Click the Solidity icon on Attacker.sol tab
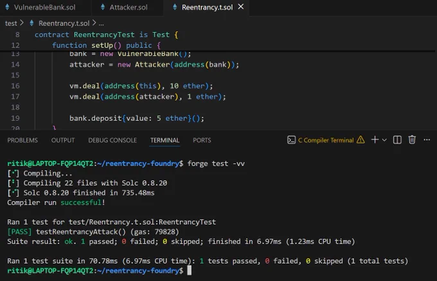437x281 pixels. pos(103,7)
